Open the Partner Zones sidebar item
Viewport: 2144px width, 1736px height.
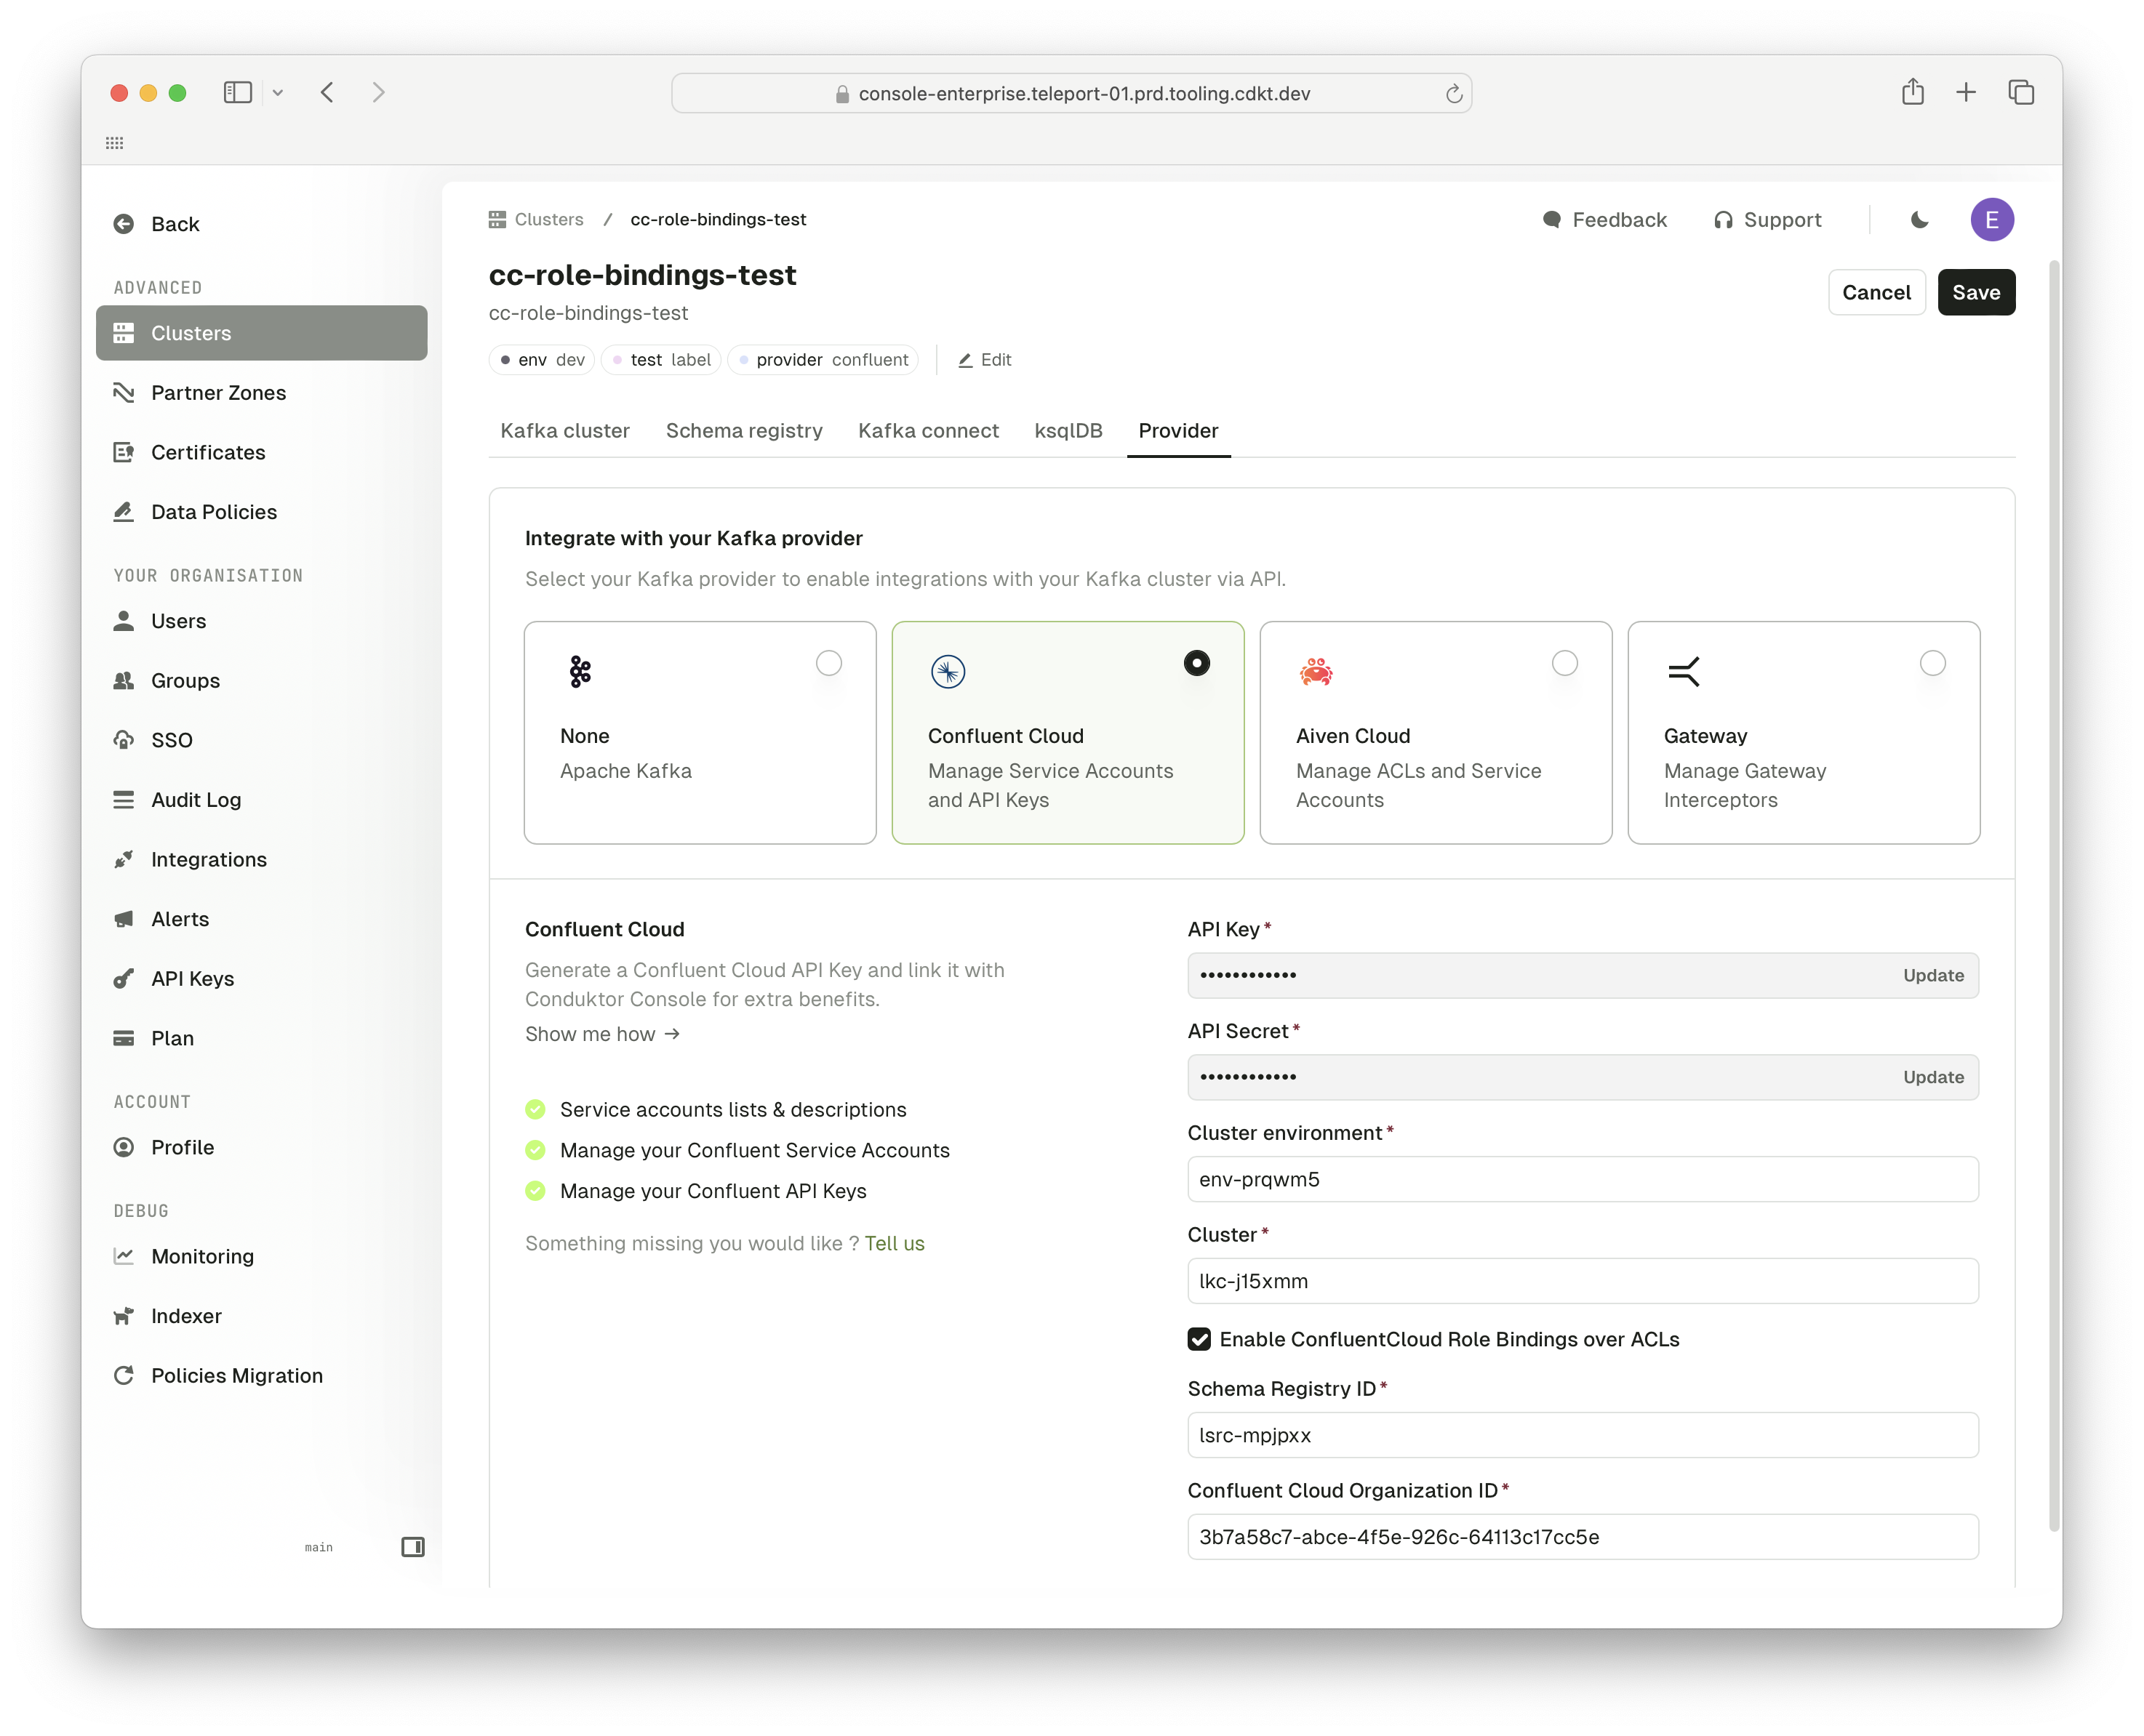tap(218, 393)
